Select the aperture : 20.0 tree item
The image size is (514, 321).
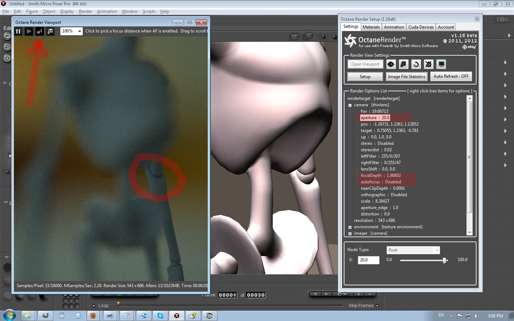[375, 118]
